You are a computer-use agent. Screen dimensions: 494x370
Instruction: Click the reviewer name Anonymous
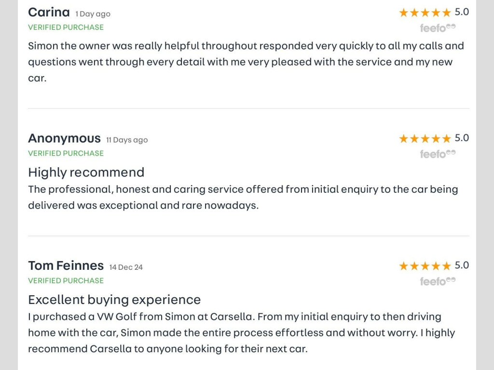coord(64,139)
